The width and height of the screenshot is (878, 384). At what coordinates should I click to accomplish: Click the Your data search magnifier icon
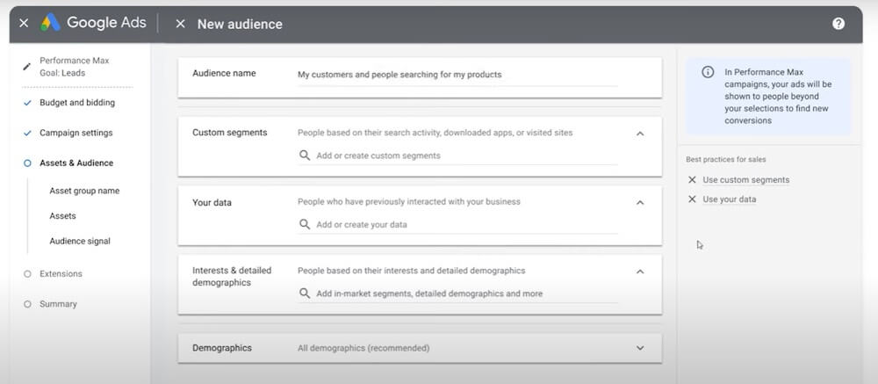click(305, 224)
